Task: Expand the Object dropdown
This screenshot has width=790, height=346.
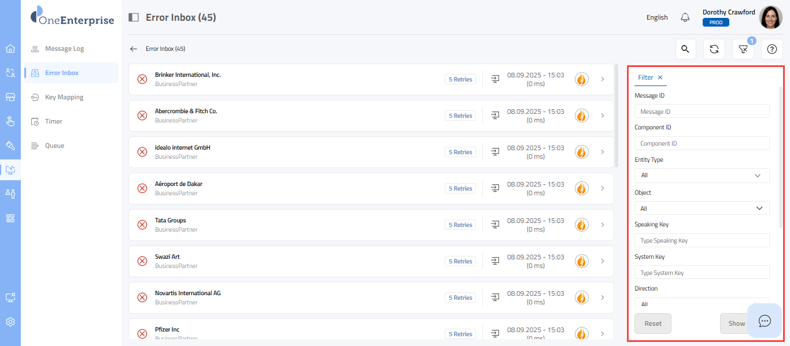Action: click(702, 208)
